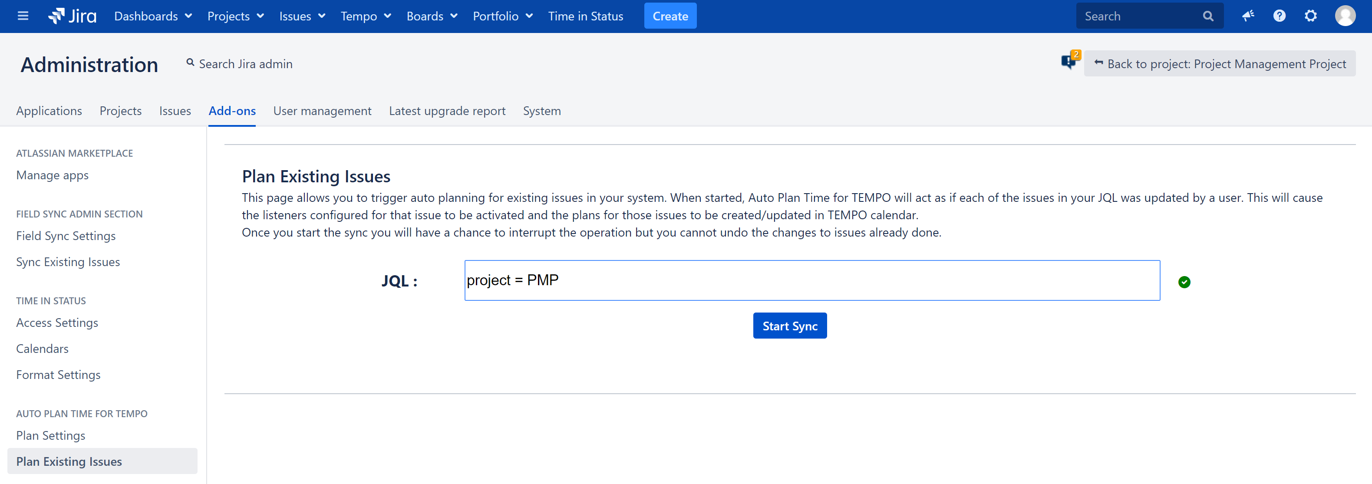Open the help question mark icon
This screenshot has width=1372, height=484.
click(1280, 16)
